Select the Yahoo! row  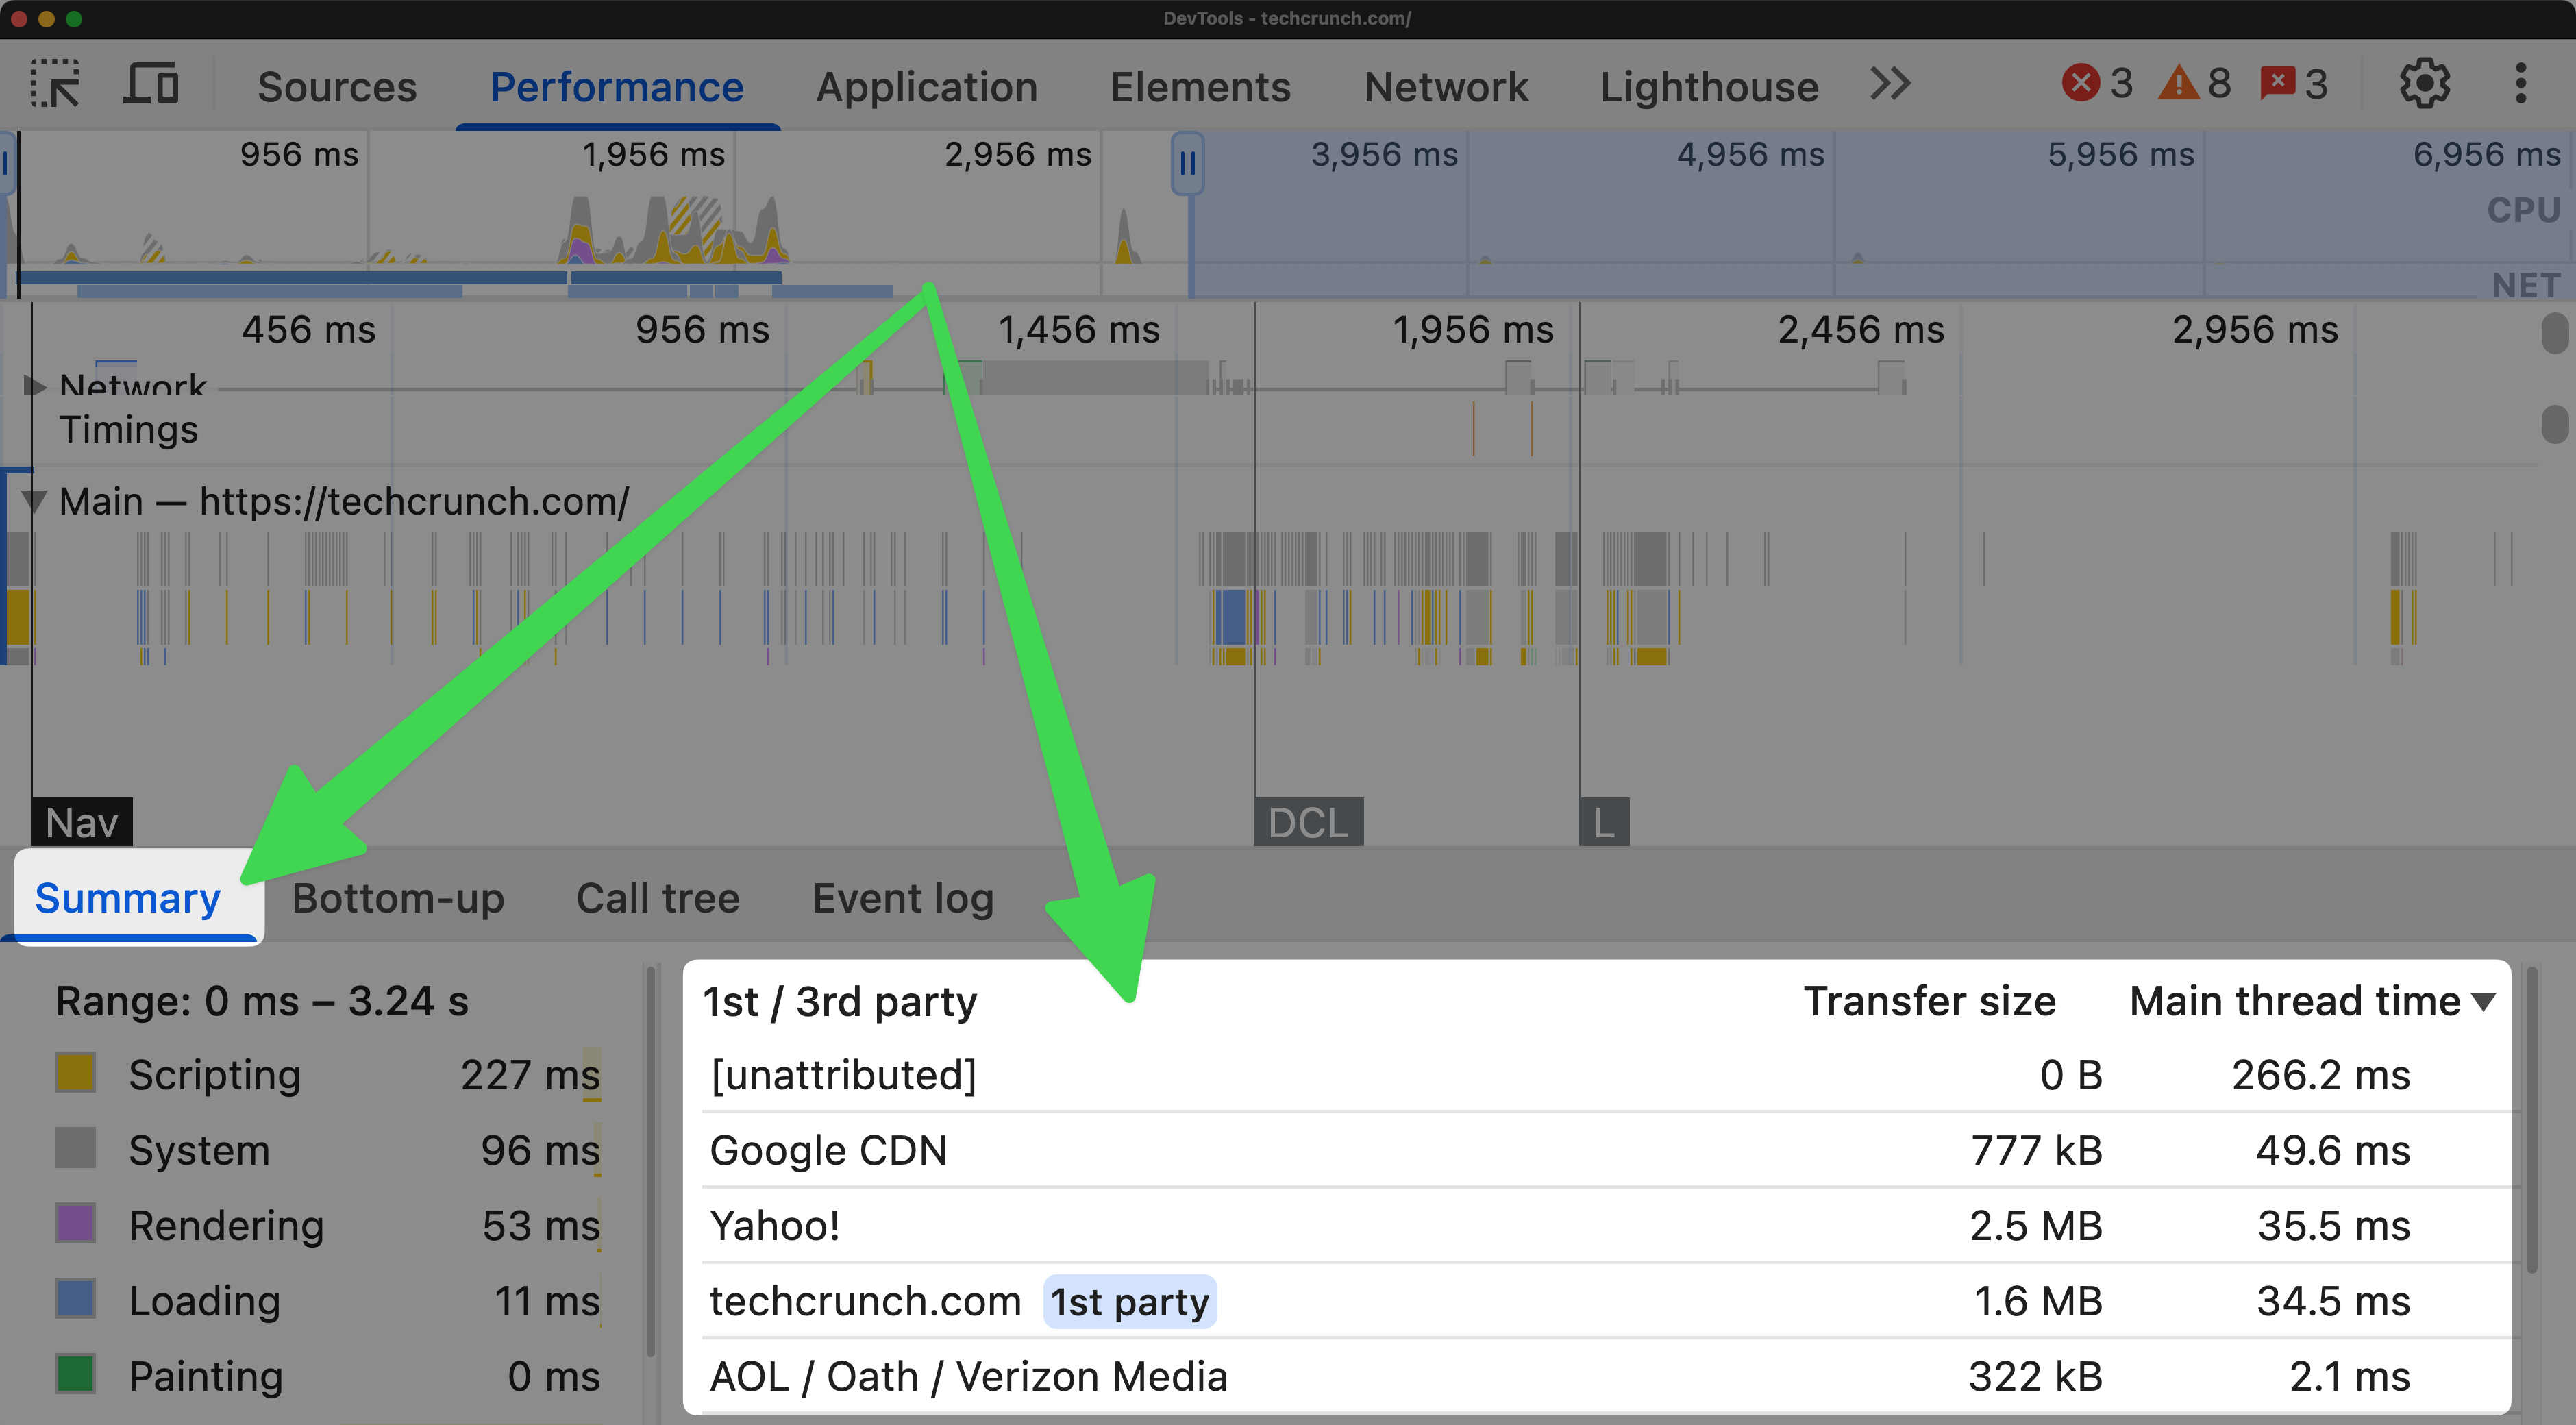coord(1605,1225)
